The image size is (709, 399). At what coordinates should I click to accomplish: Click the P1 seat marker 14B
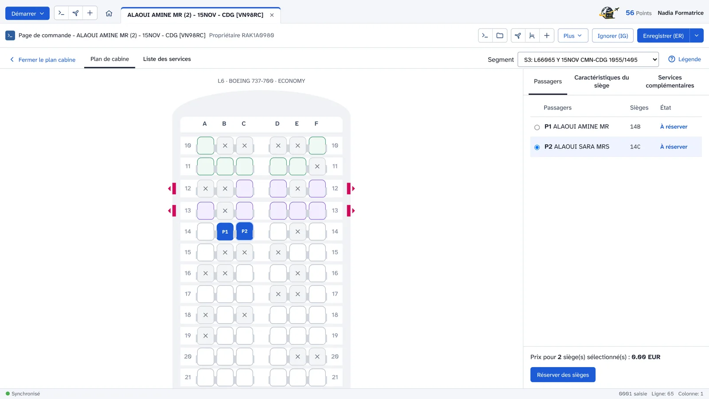tap(225, 231)
